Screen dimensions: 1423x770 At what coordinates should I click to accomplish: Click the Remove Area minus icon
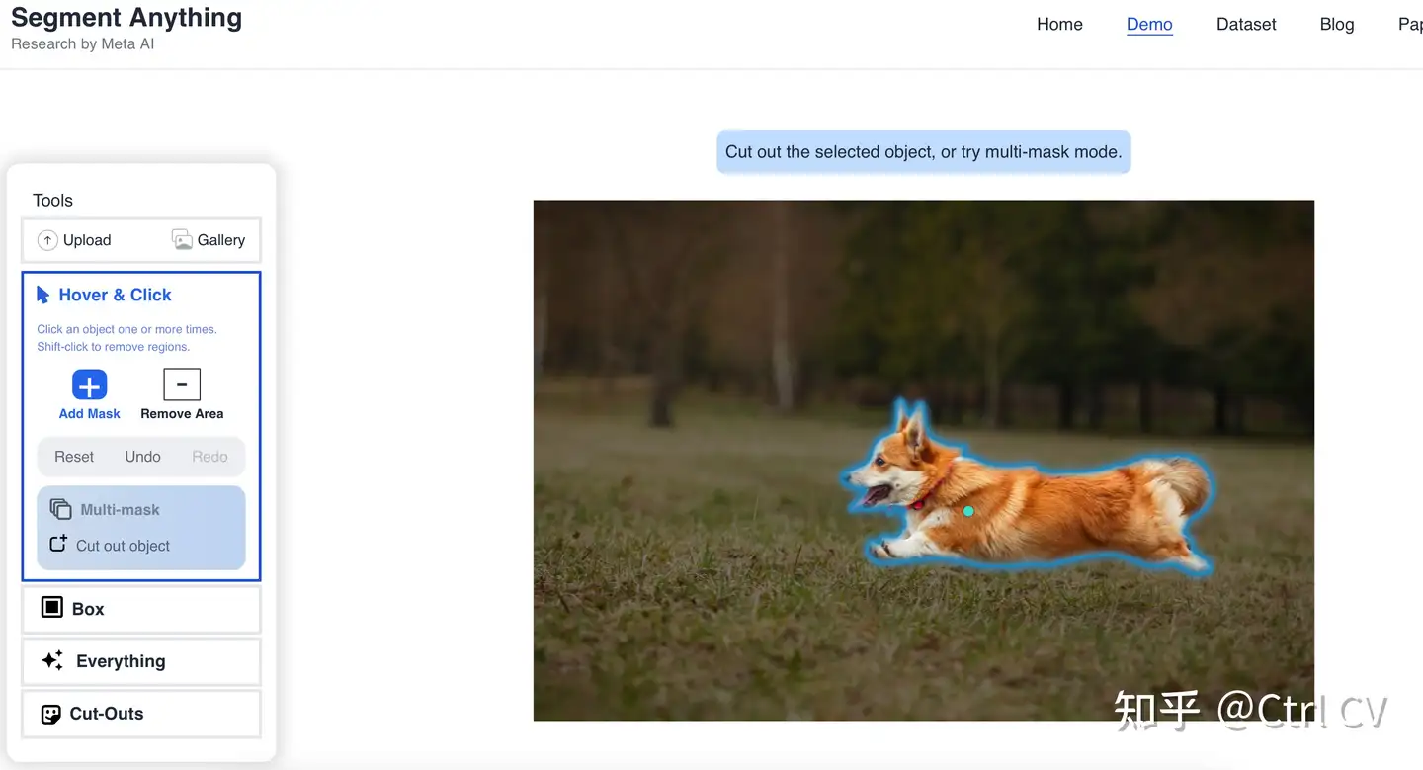point(182,385)
